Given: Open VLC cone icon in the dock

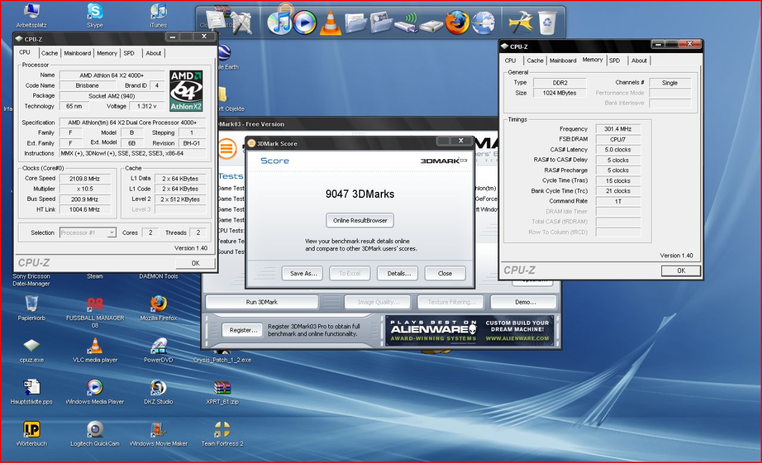Looking at the screenshot, I should (x=329, y=23).
